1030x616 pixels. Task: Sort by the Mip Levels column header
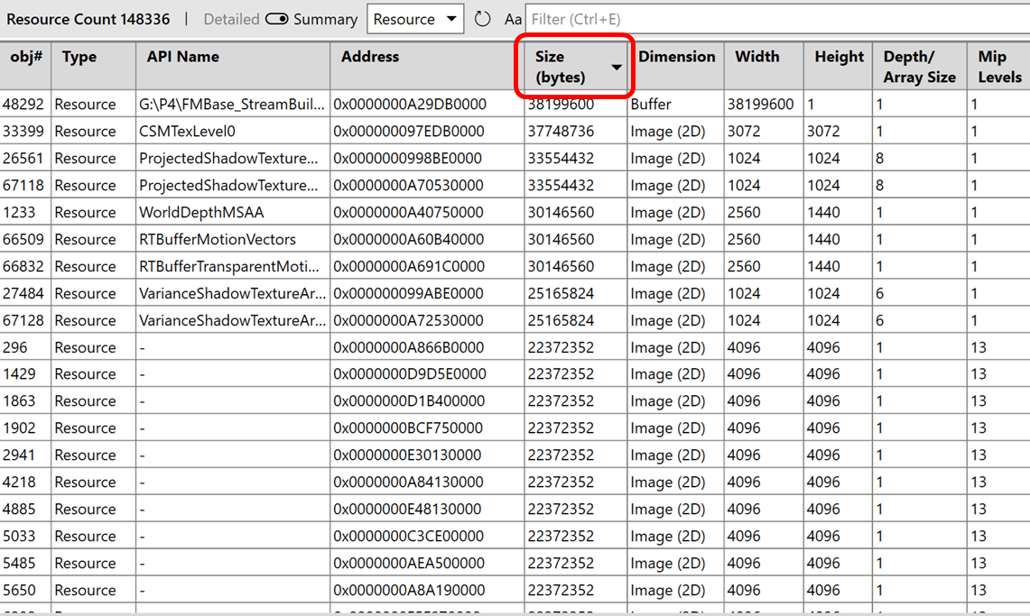tap(999, 67)
